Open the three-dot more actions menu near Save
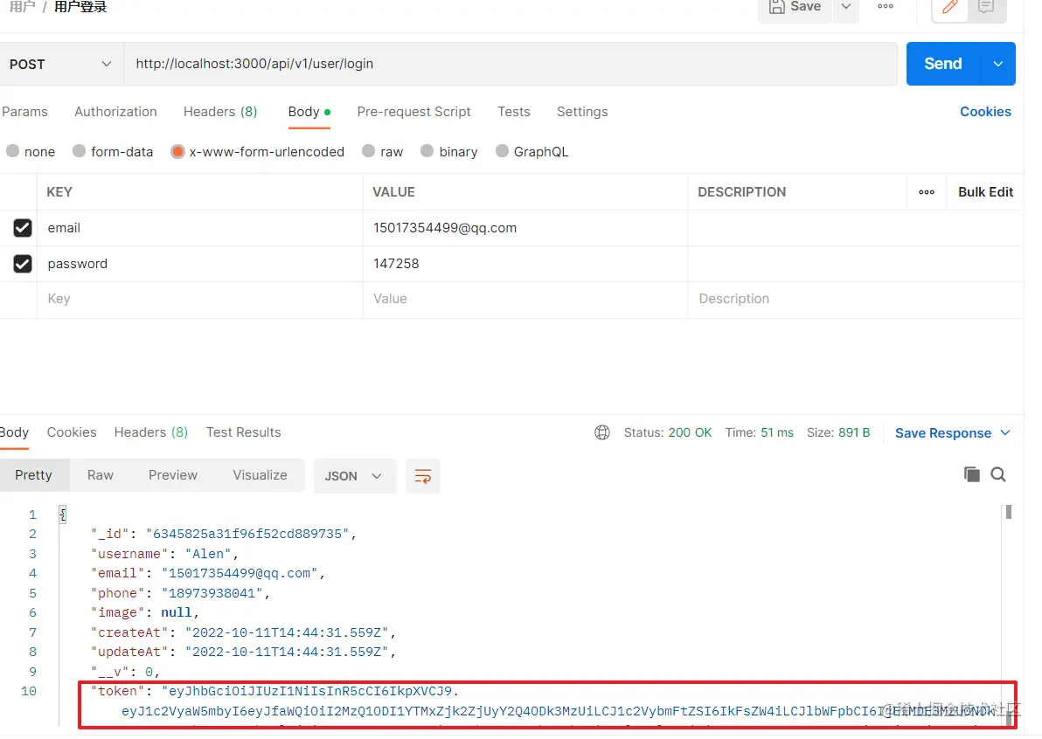1042x739 pixels. [x=886, y=7]
